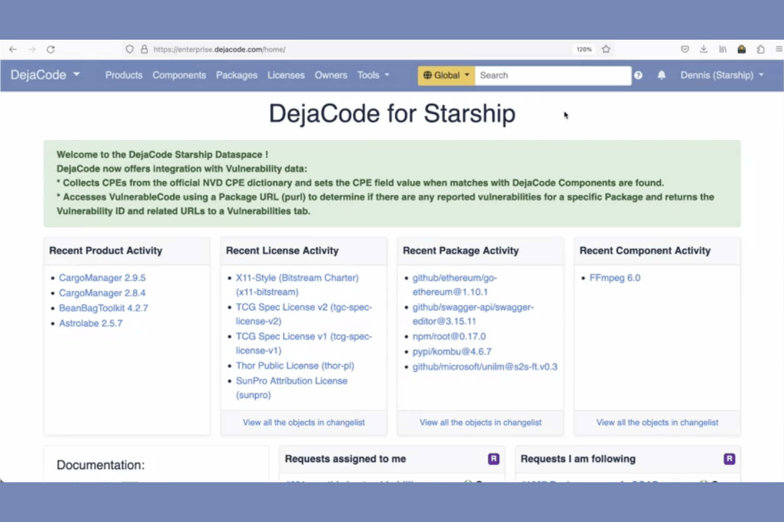Go back using the browser back arrow

(13, 49)
